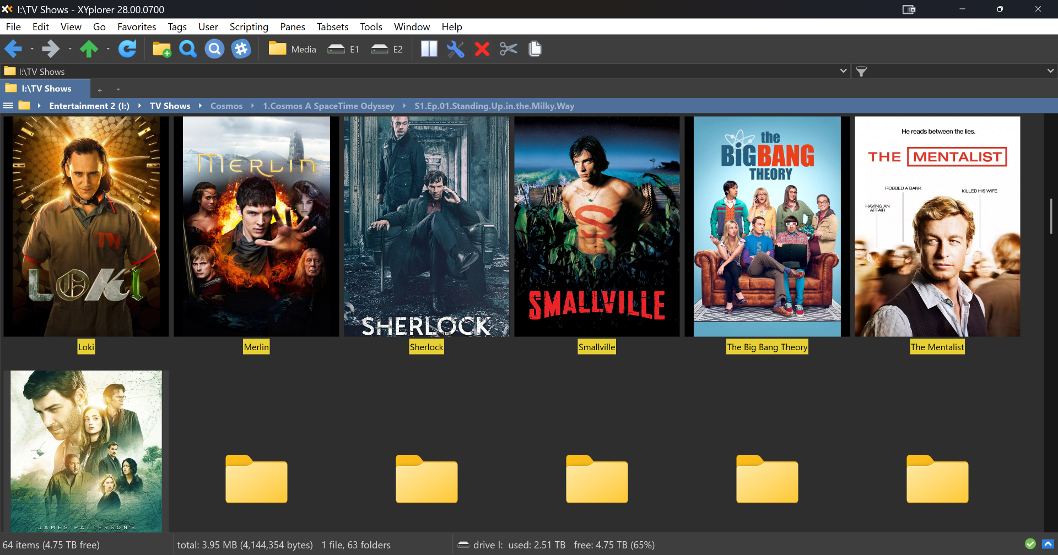The width and height of the screenshot is (1058, 555).
Task: Cut items using the scissors icon
Action: click(508, 49)
